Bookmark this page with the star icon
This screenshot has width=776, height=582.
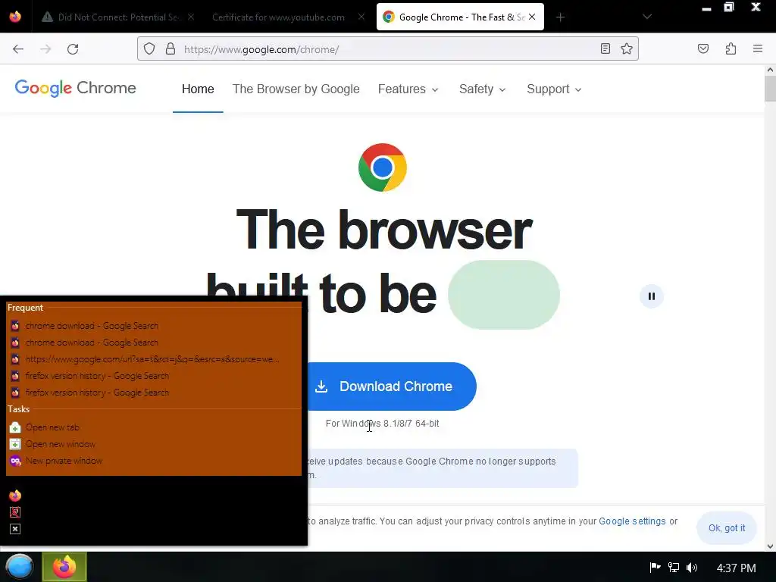point(627,48)
